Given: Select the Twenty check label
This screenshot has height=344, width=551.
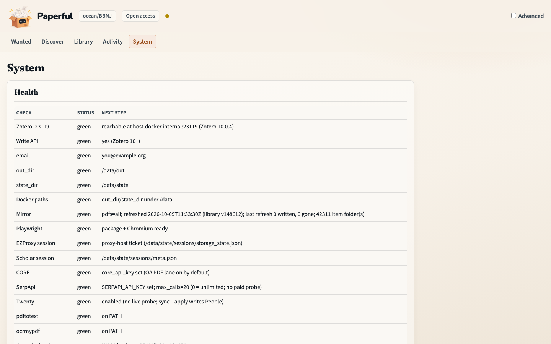Looking at the screenshot, I should click(x=25, y=302).
